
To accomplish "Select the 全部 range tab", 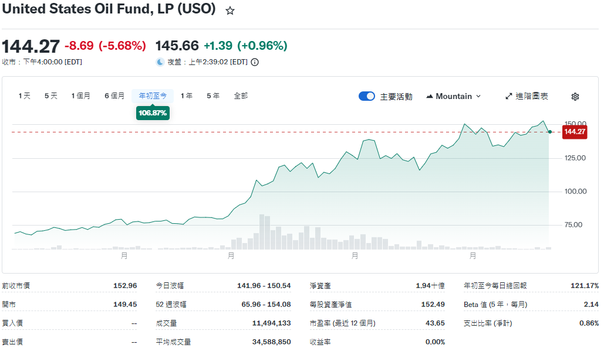I will point(241,95).
